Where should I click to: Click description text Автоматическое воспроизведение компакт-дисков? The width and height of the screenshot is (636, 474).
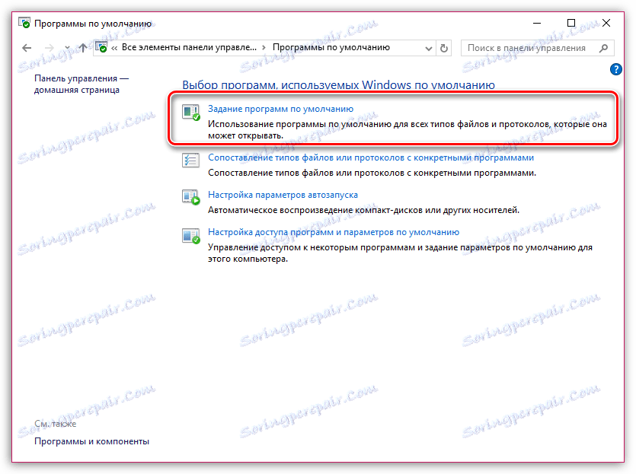click(363, 210)
